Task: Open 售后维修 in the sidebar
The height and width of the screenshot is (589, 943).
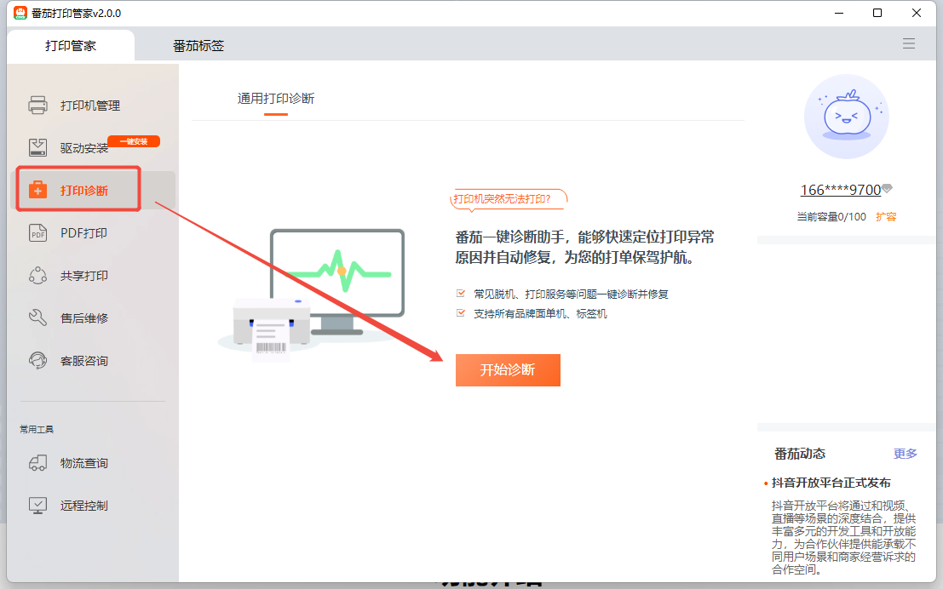Action: coord(84,318)
